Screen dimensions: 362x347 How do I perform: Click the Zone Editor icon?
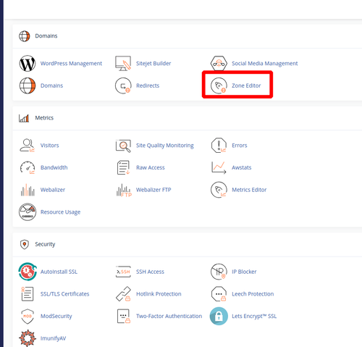pos(219,85)
